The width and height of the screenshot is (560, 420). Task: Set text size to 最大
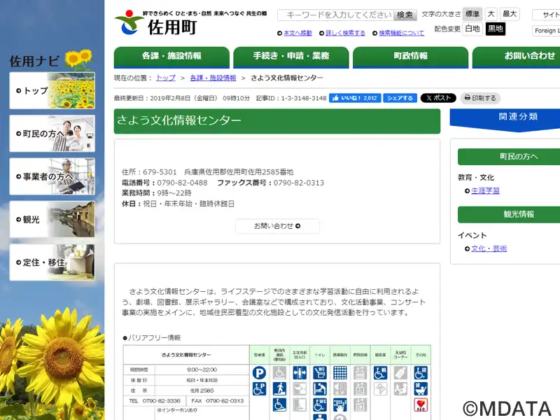(510, 14)
